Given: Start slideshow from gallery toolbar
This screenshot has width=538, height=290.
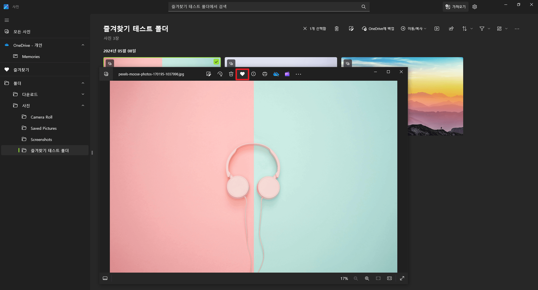Looking at the screenshot, I should point(437,29).
